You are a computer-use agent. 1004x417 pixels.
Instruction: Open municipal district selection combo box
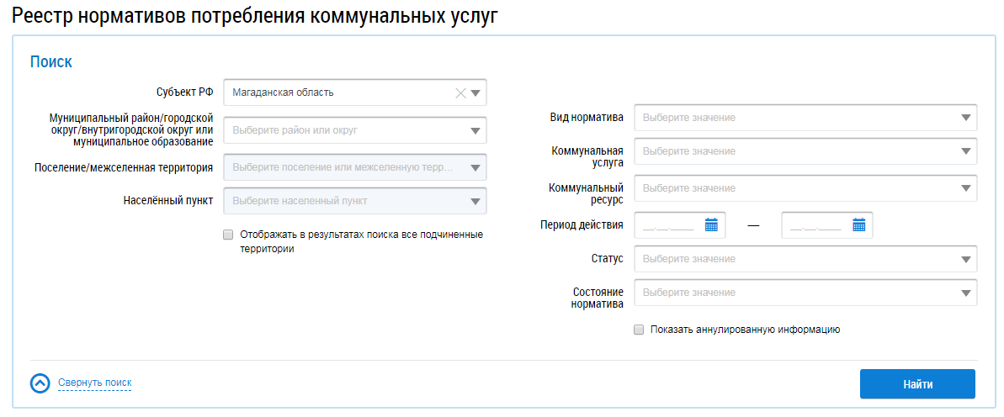354,130
